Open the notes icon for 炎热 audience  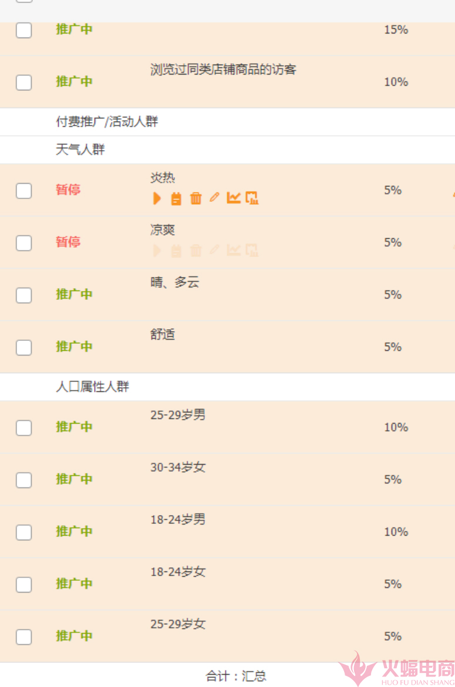coord(176,198)
